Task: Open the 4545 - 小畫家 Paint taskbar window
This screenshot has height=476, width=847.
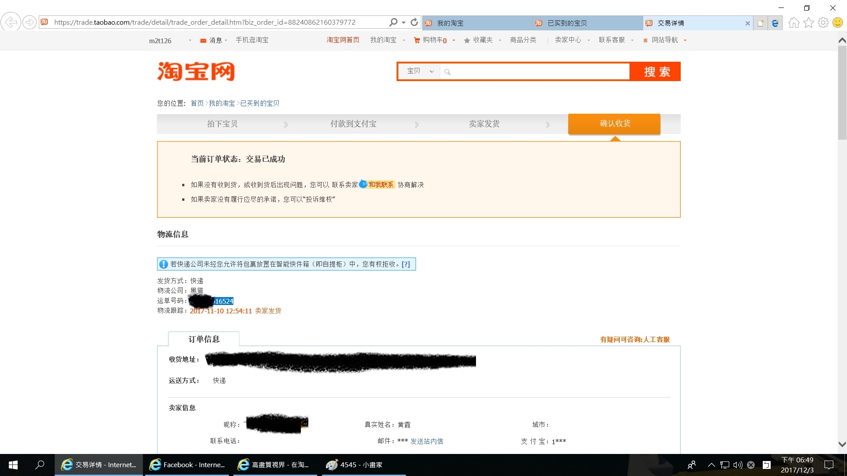Action: point(364,465)
